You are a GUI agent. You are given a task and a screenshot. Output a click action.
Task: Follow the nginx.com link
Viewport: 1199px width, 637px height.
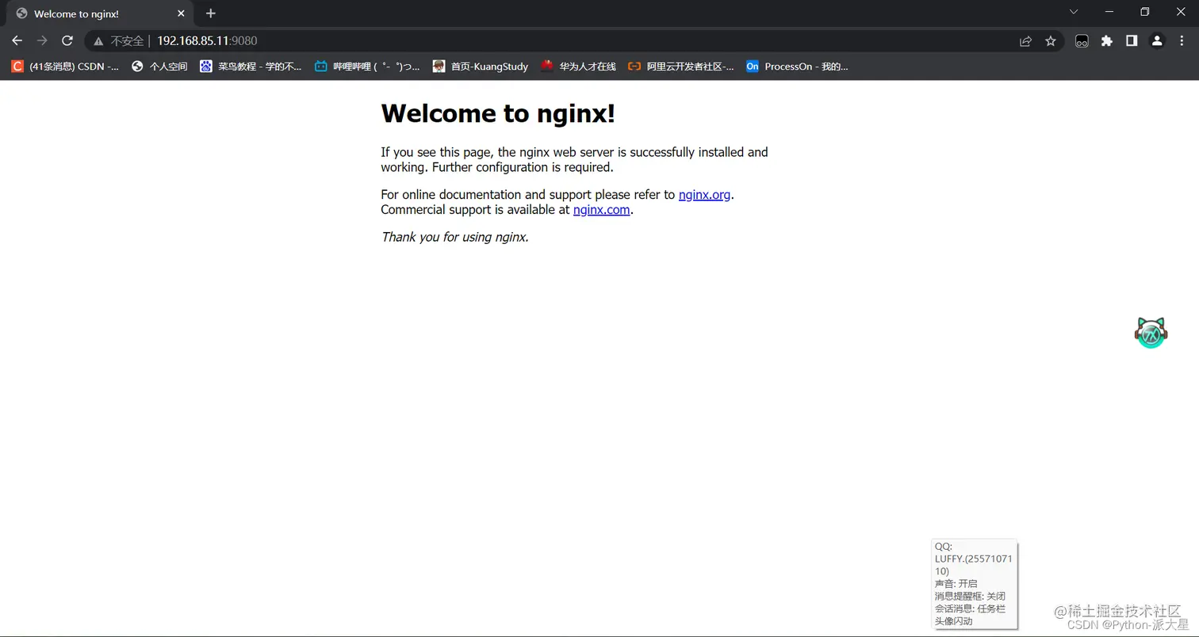click(x=601, y=210)
